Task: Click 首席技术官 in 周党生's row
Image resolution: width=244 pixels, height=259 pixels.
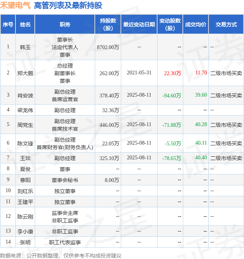Action: (x=65, y=129)
